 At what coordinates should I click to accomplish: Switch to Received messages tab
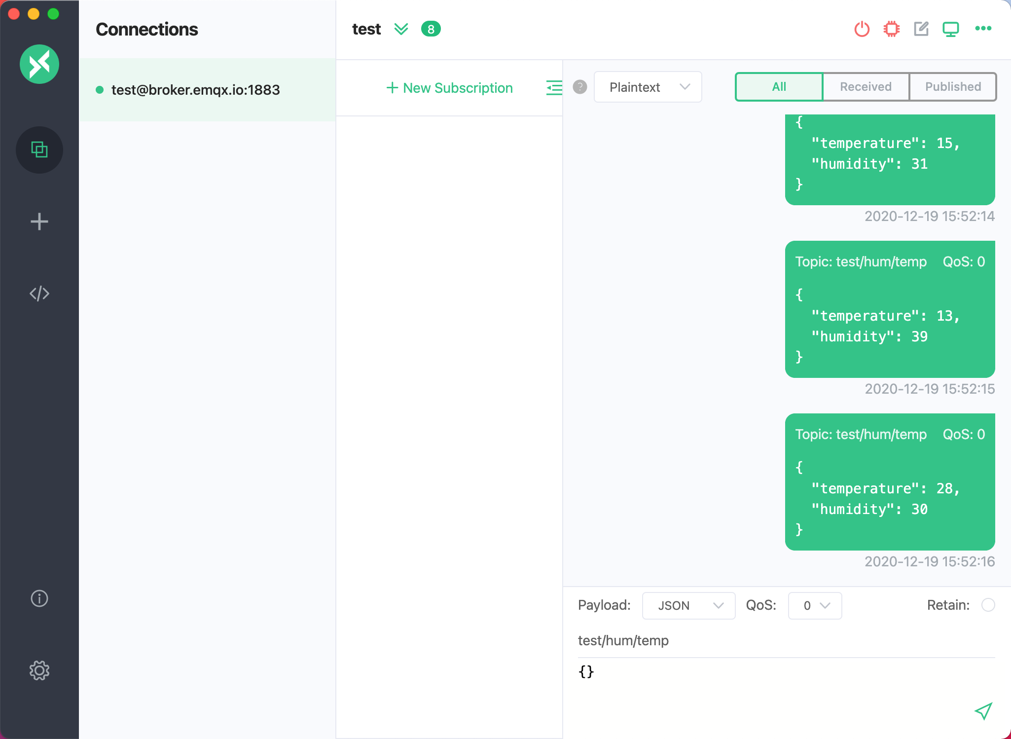[x=865, y=86]
